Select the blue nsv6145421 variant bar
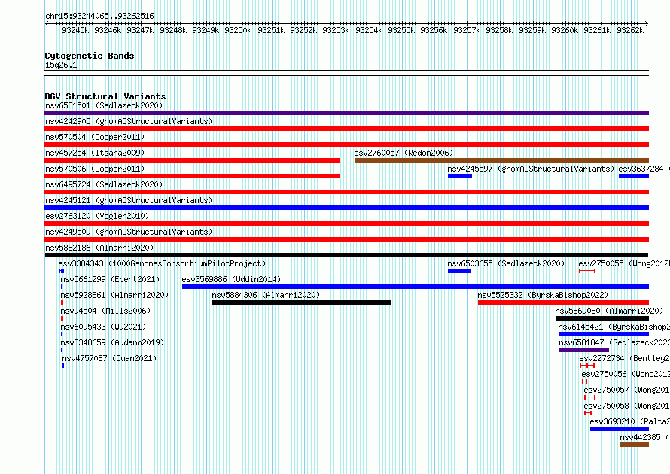 [604, 334]
